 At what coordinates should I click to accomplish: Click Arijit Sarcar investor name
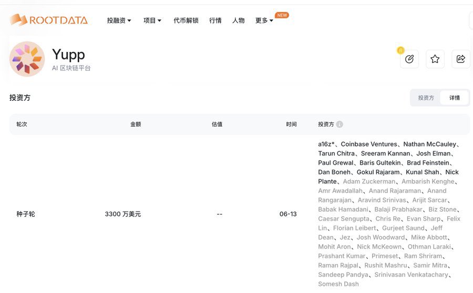pos(429,200)
